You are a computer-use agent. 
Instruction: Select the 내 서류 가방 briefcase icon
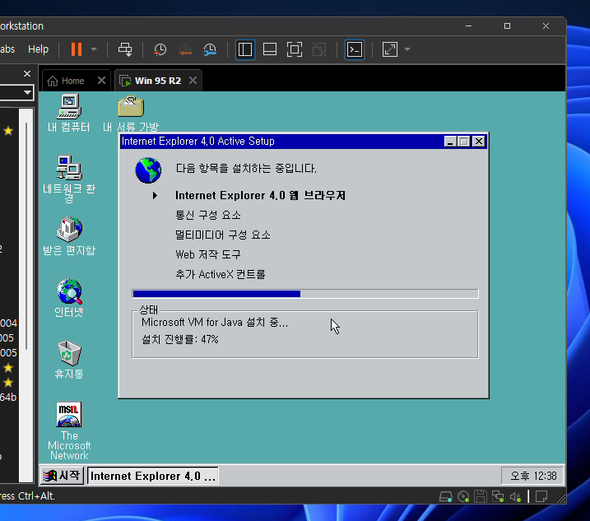coord(131,114)
